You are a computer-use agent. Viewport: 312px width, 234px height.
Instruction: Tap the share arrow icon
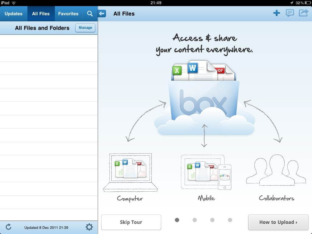pyautogui.click(x=303, y=13)
